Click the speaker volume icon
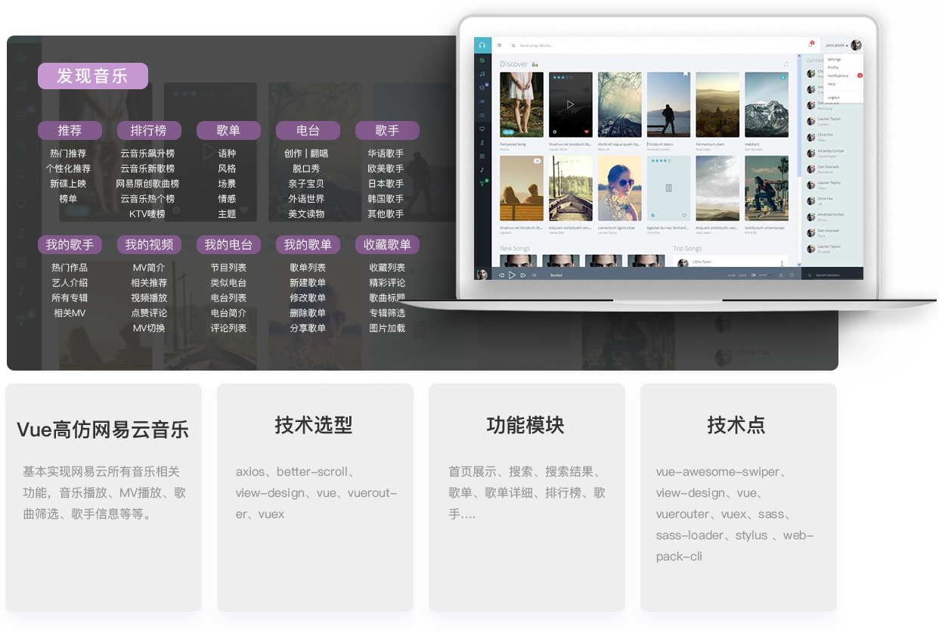The image size is (939, 633). tap(752, 275)
